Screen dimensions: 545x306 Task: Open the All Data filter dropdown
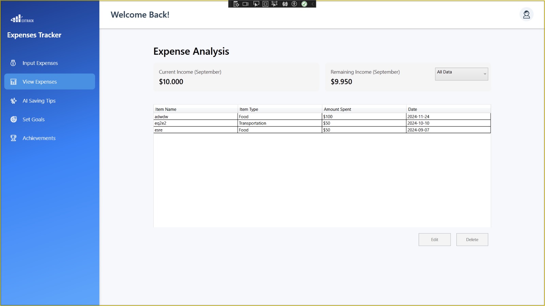pyautogui.click(x=461, y=74)
